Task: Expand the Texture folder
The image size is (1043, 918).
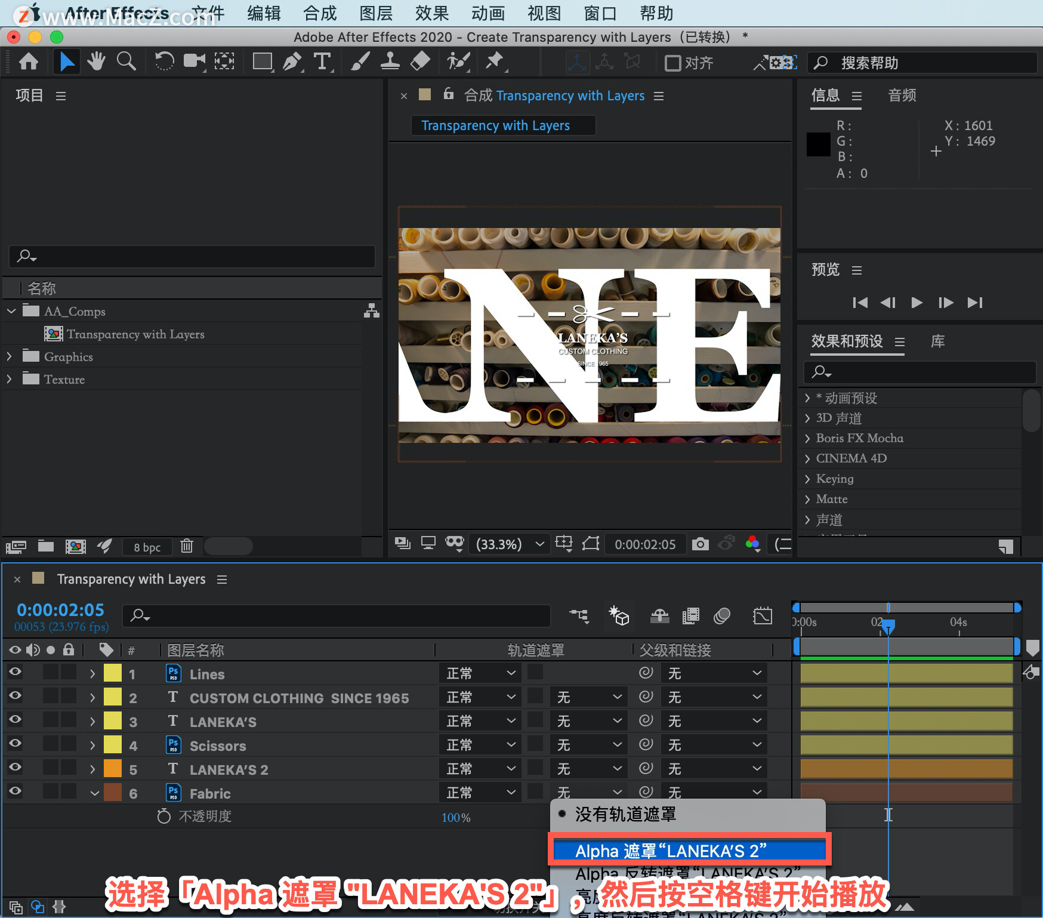Action: coord(10,379)
